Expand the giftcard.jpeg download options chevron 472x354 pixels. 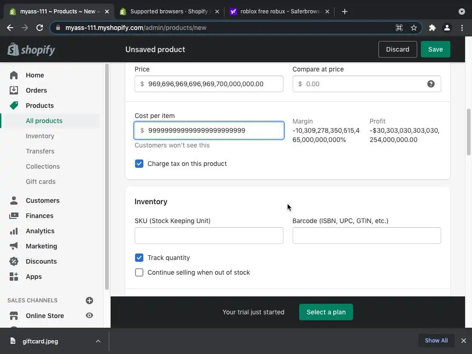coord(98,341)
